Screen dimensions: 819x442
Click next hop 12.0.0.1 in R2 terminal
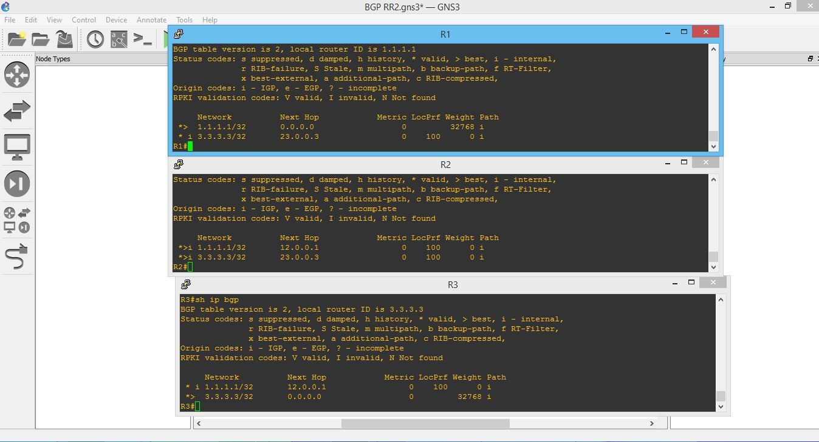300,247
